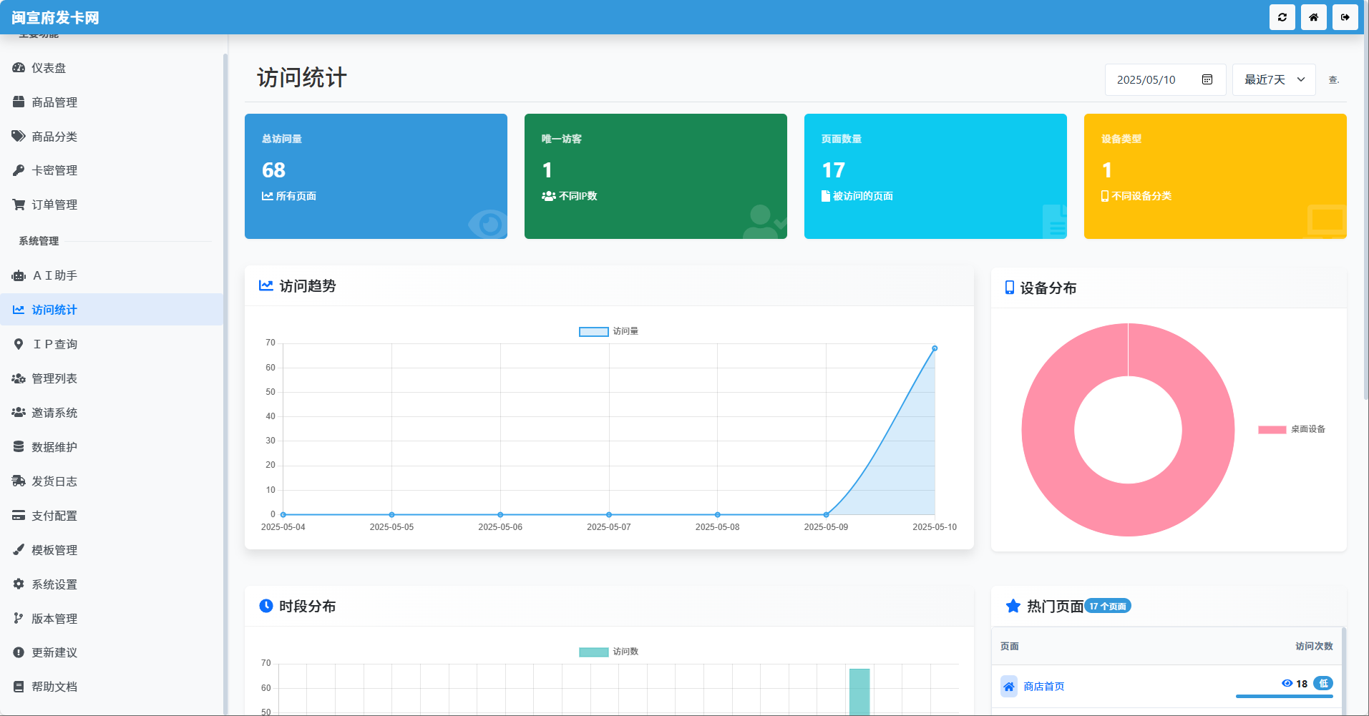1369x716 pixels.
Task: Click the 访问统计 chart icon in sidebar
Action: (19, 310)
